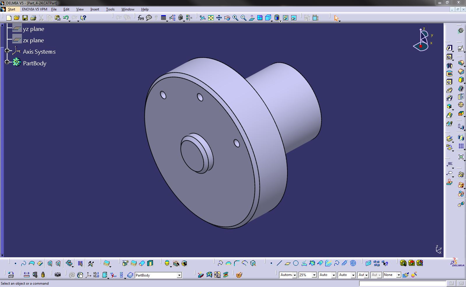Activate the Pan view tool
Viewport: 466px width, 287px height.
pyautogui.click(x=219, y=18)
